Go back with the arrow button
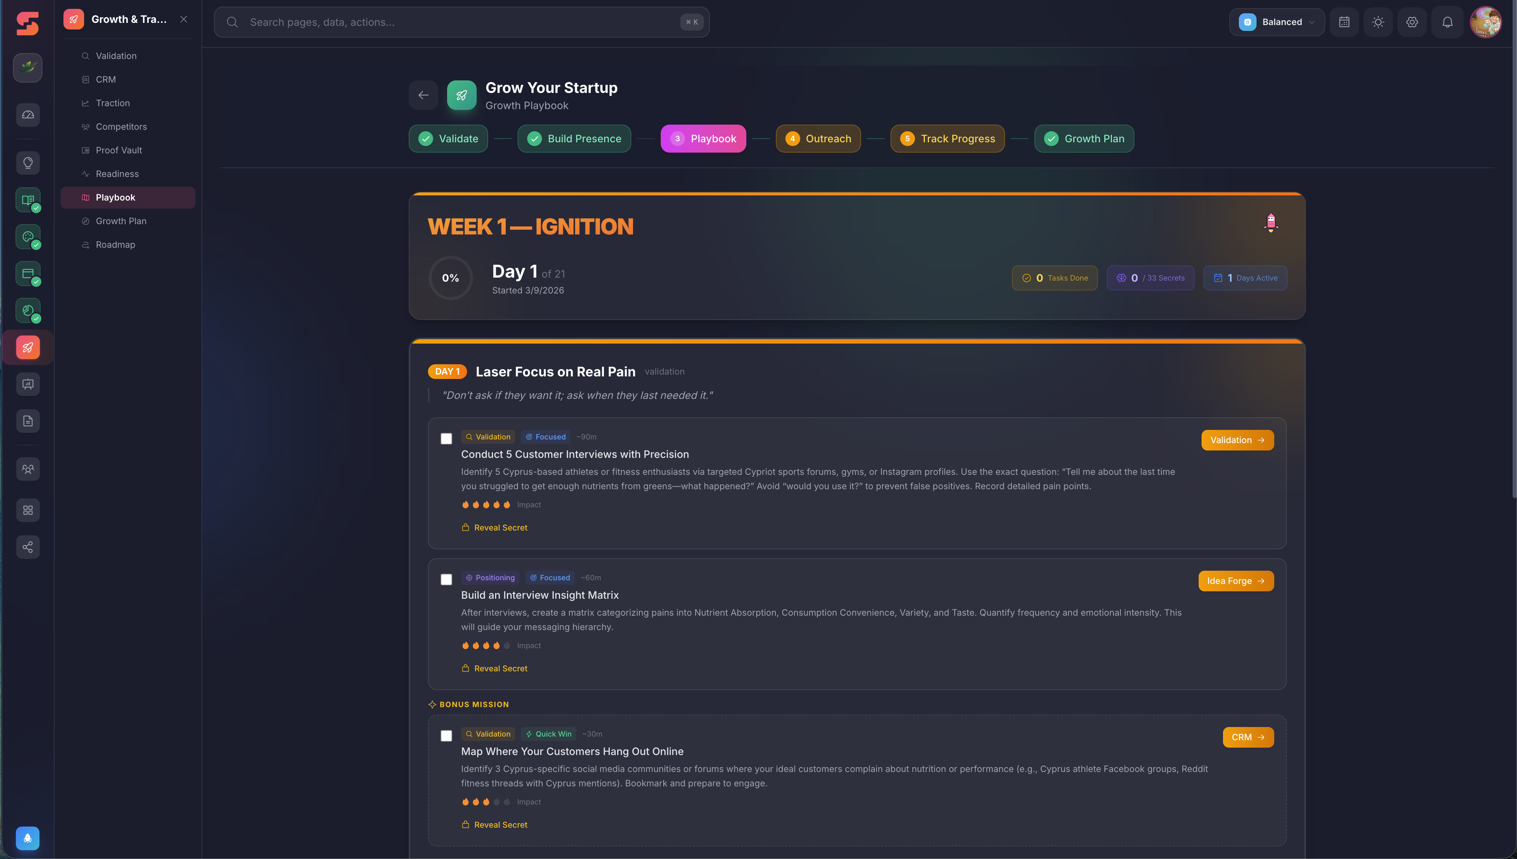Screen dimensions: 1517x859 tap(423, 95)
